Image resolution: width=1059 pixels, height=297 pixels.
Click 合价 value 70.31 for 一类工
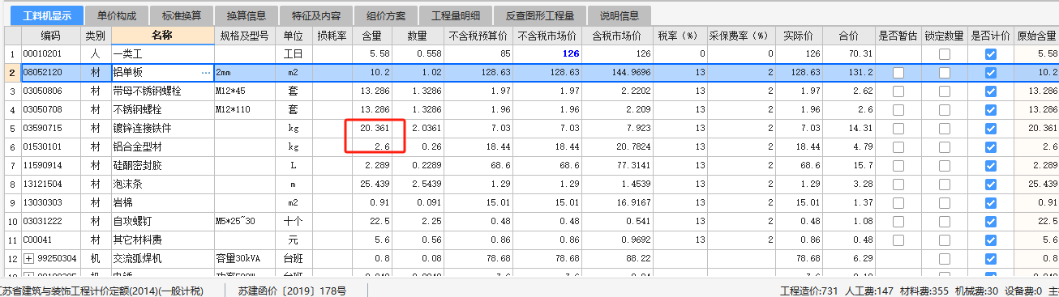[x=849, y=53]
